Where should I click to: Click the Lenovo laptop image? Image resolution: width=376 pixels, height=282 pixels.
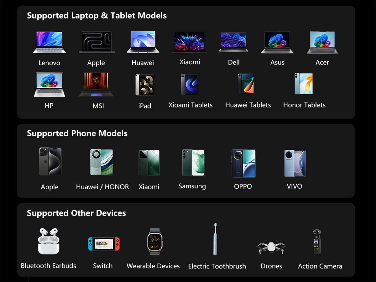49,42
